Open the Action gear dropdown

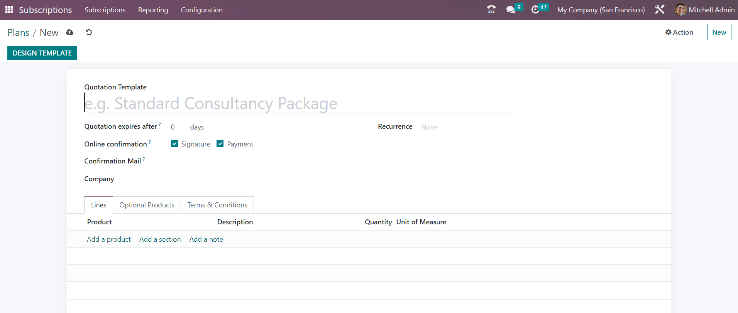pos(679,32)
